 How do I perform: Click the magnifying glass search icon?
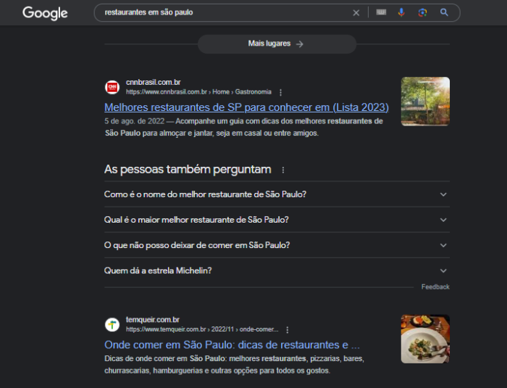pos(444,12)
